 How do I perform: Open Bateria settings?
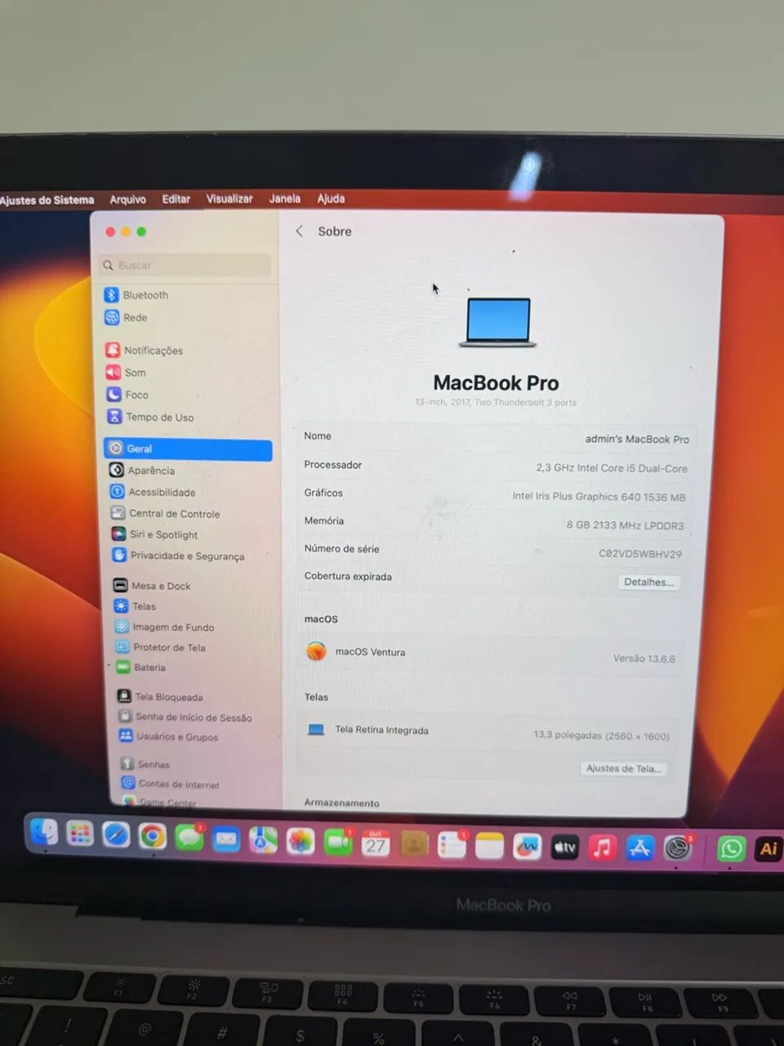tap(141, 668)
